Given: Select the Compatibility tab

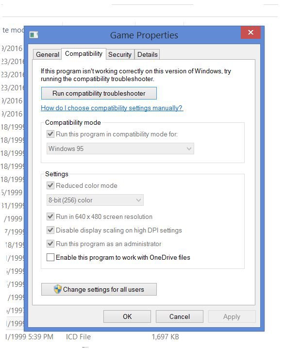Looking at the screenshot, I should point(84,54).
